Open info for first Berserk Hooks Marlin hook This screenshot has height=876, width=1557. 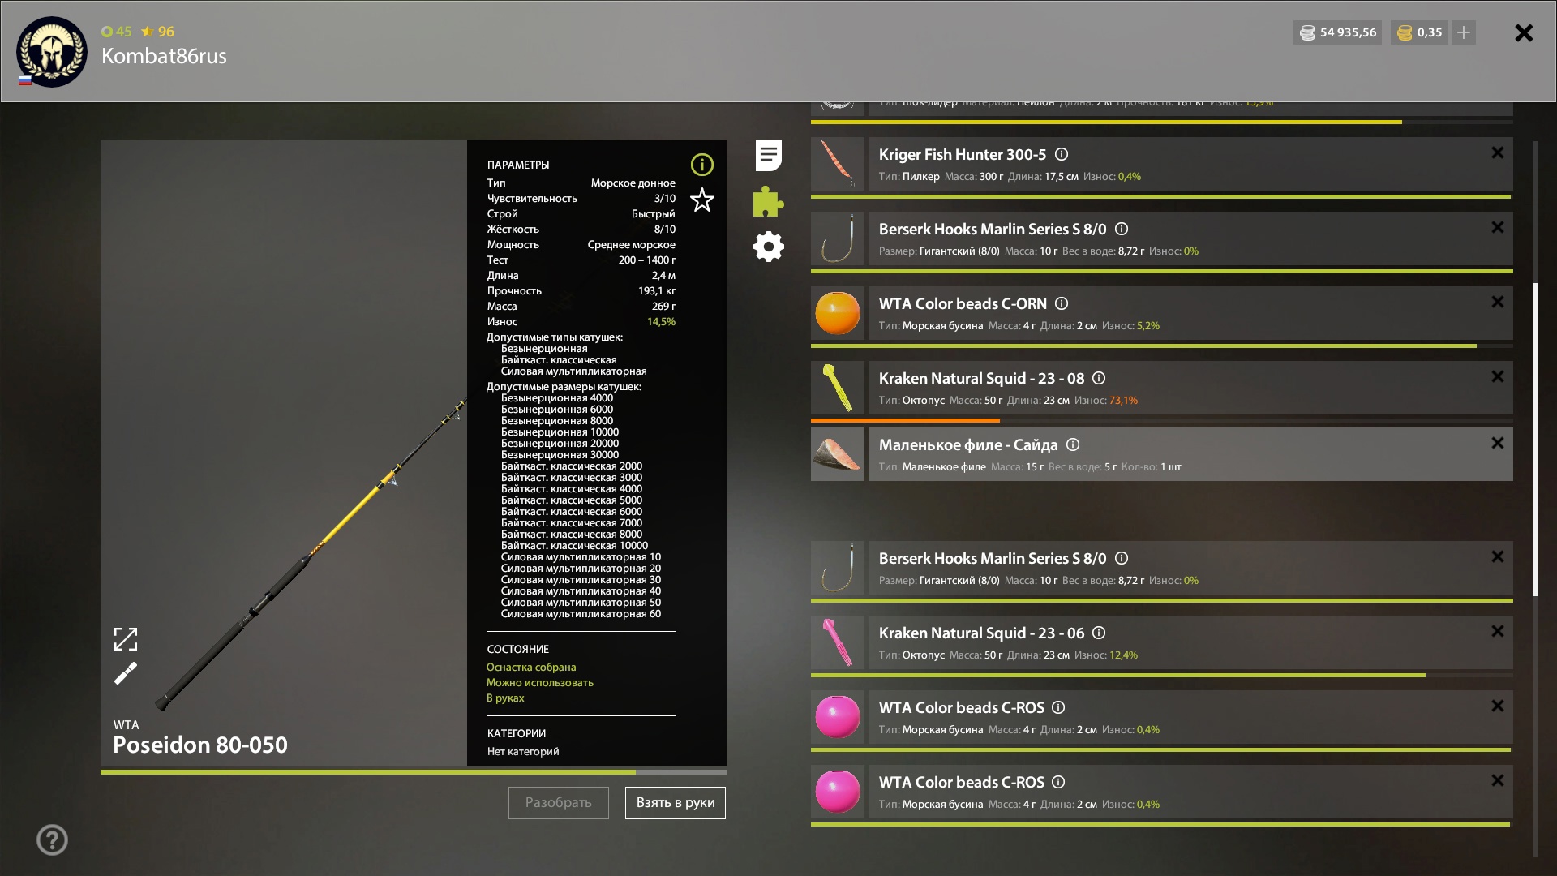(1121, 229)
